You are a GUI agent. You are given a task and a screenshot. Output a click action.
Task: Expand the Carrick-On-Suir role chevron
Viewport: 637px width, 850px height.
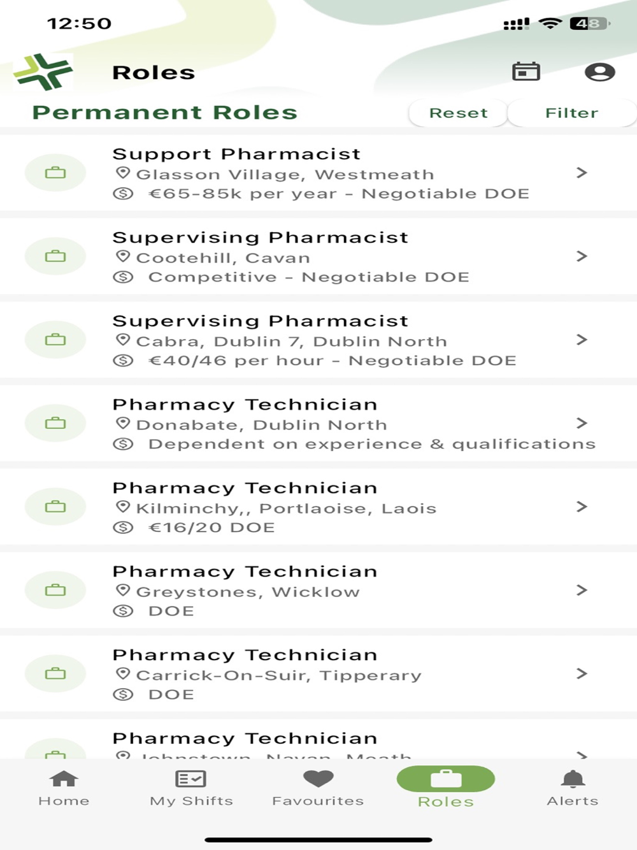click(581, 674)
